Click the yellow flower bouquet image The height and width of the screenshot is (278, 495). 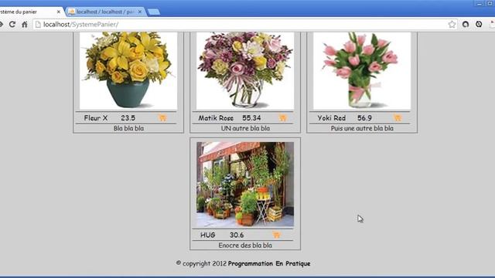pos(128,70)
